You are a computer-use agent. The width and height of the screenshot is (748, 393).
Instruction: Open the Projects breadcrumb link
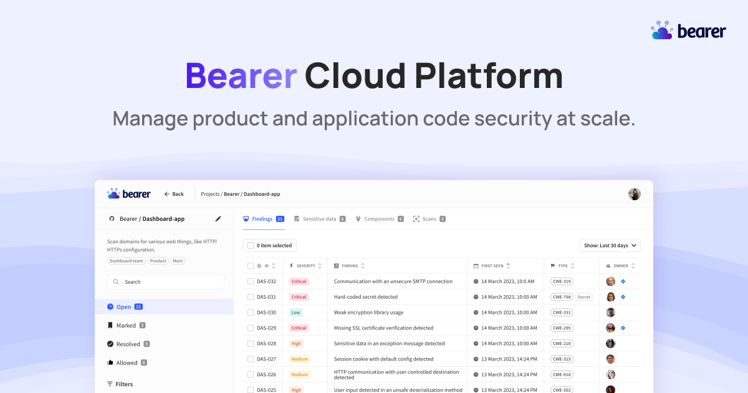pyautogui.click(x=210, y=194)
